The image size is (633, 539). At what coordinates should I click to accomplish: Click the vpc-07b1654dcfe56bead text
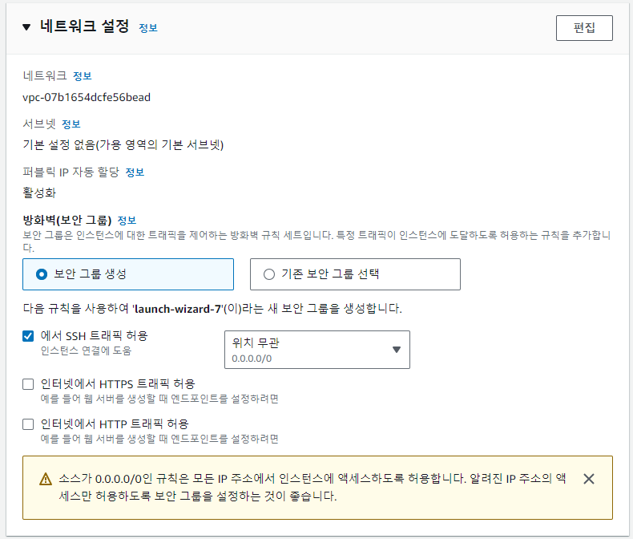coord(87,97)
